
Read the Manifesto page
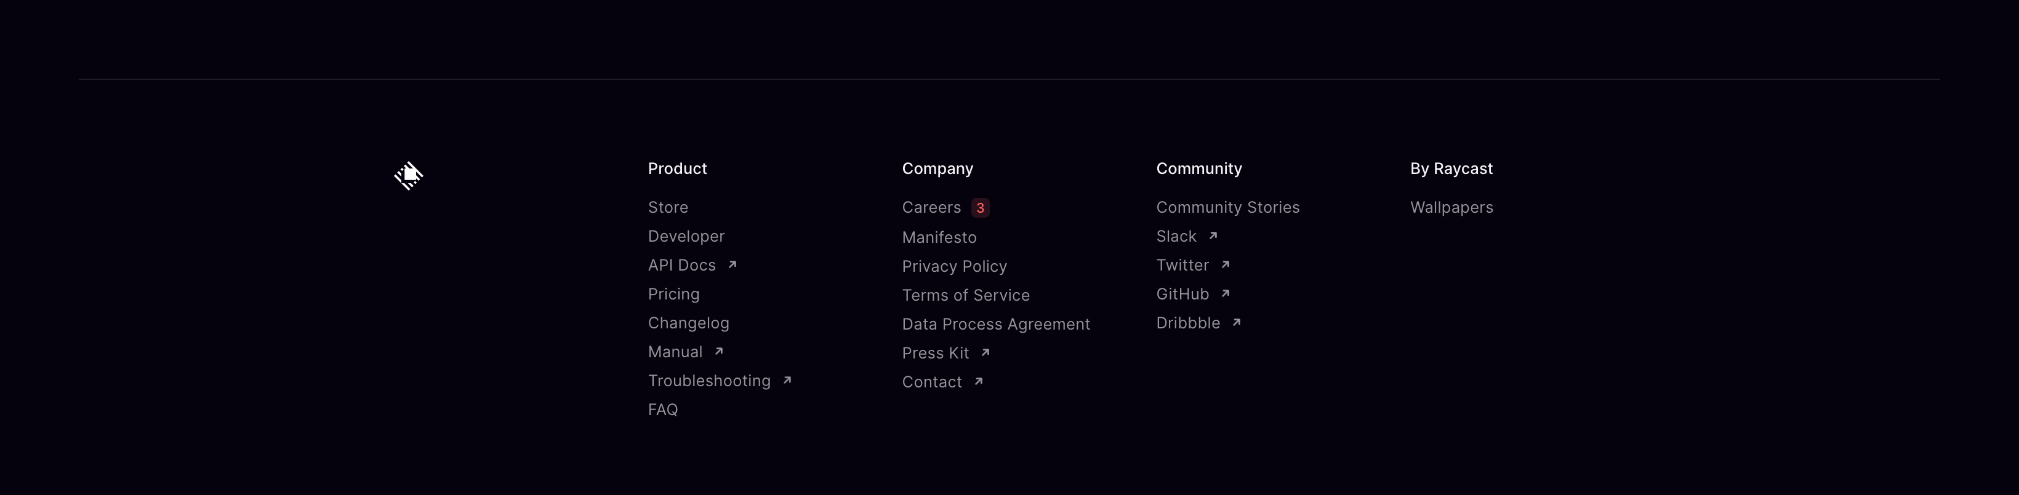(x=939, y=237)
